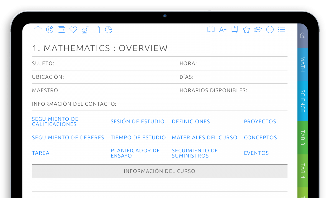Image resolution: width=330 pixels, height=198 pixels.
Task: Open the bookmarked notebook icon
Action: click(x=234, y=30)
